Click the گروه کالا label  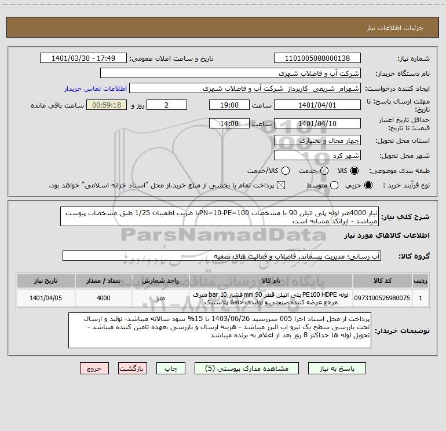[414, 256]
